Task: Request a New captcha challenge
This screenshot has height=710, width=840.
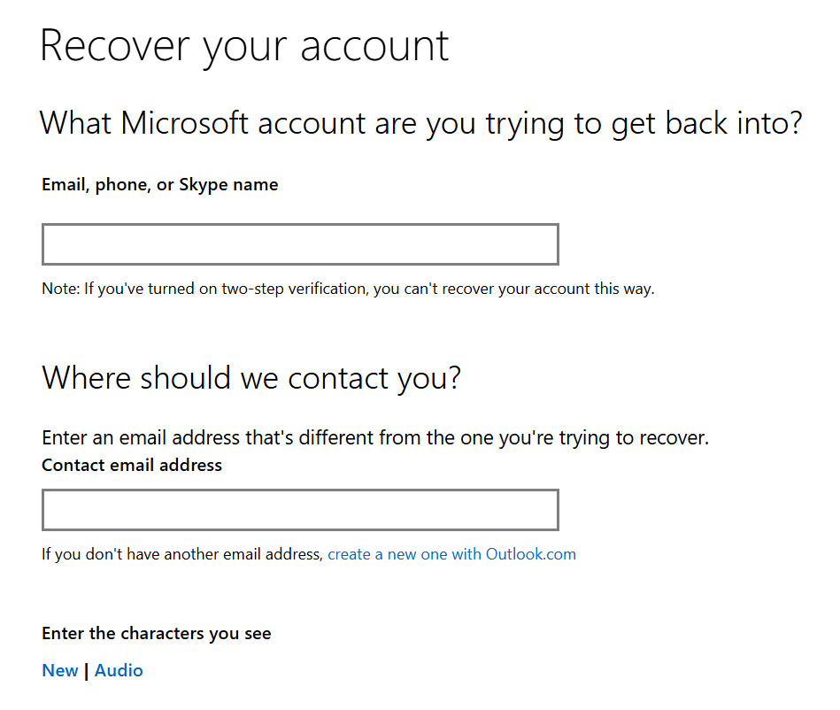Action: pos(59,670)
